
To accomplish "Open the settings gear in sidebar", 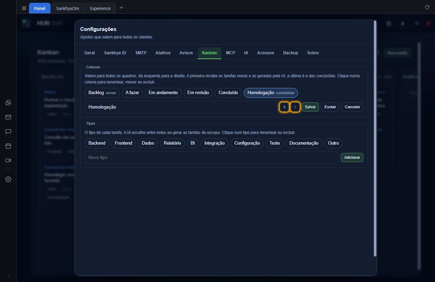I will pos(8,179).
